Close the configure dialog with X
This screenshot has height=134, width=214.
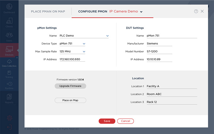pyautogui.click(x=202, y=11)
